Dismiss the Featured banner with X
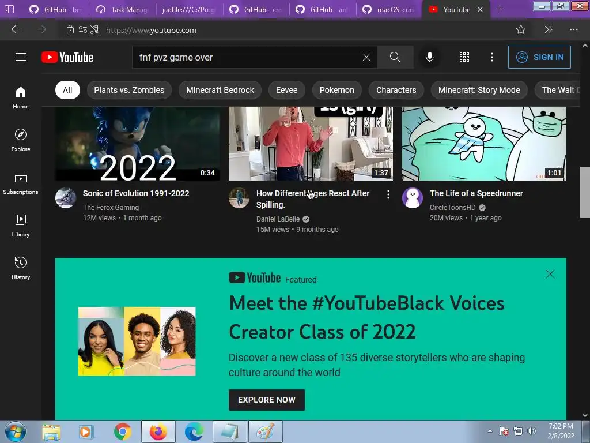Viewport: 590px width, 443px height. (550, 274)
